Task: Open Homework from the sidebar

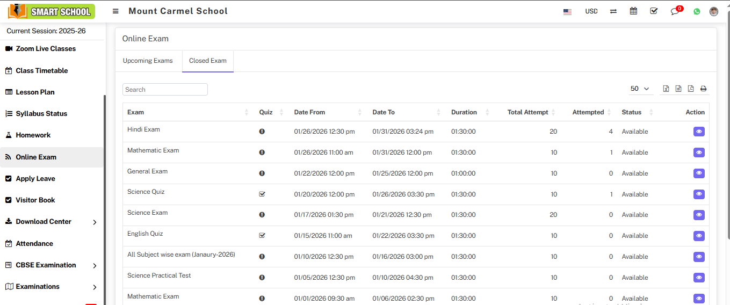Action: [33, 135]
